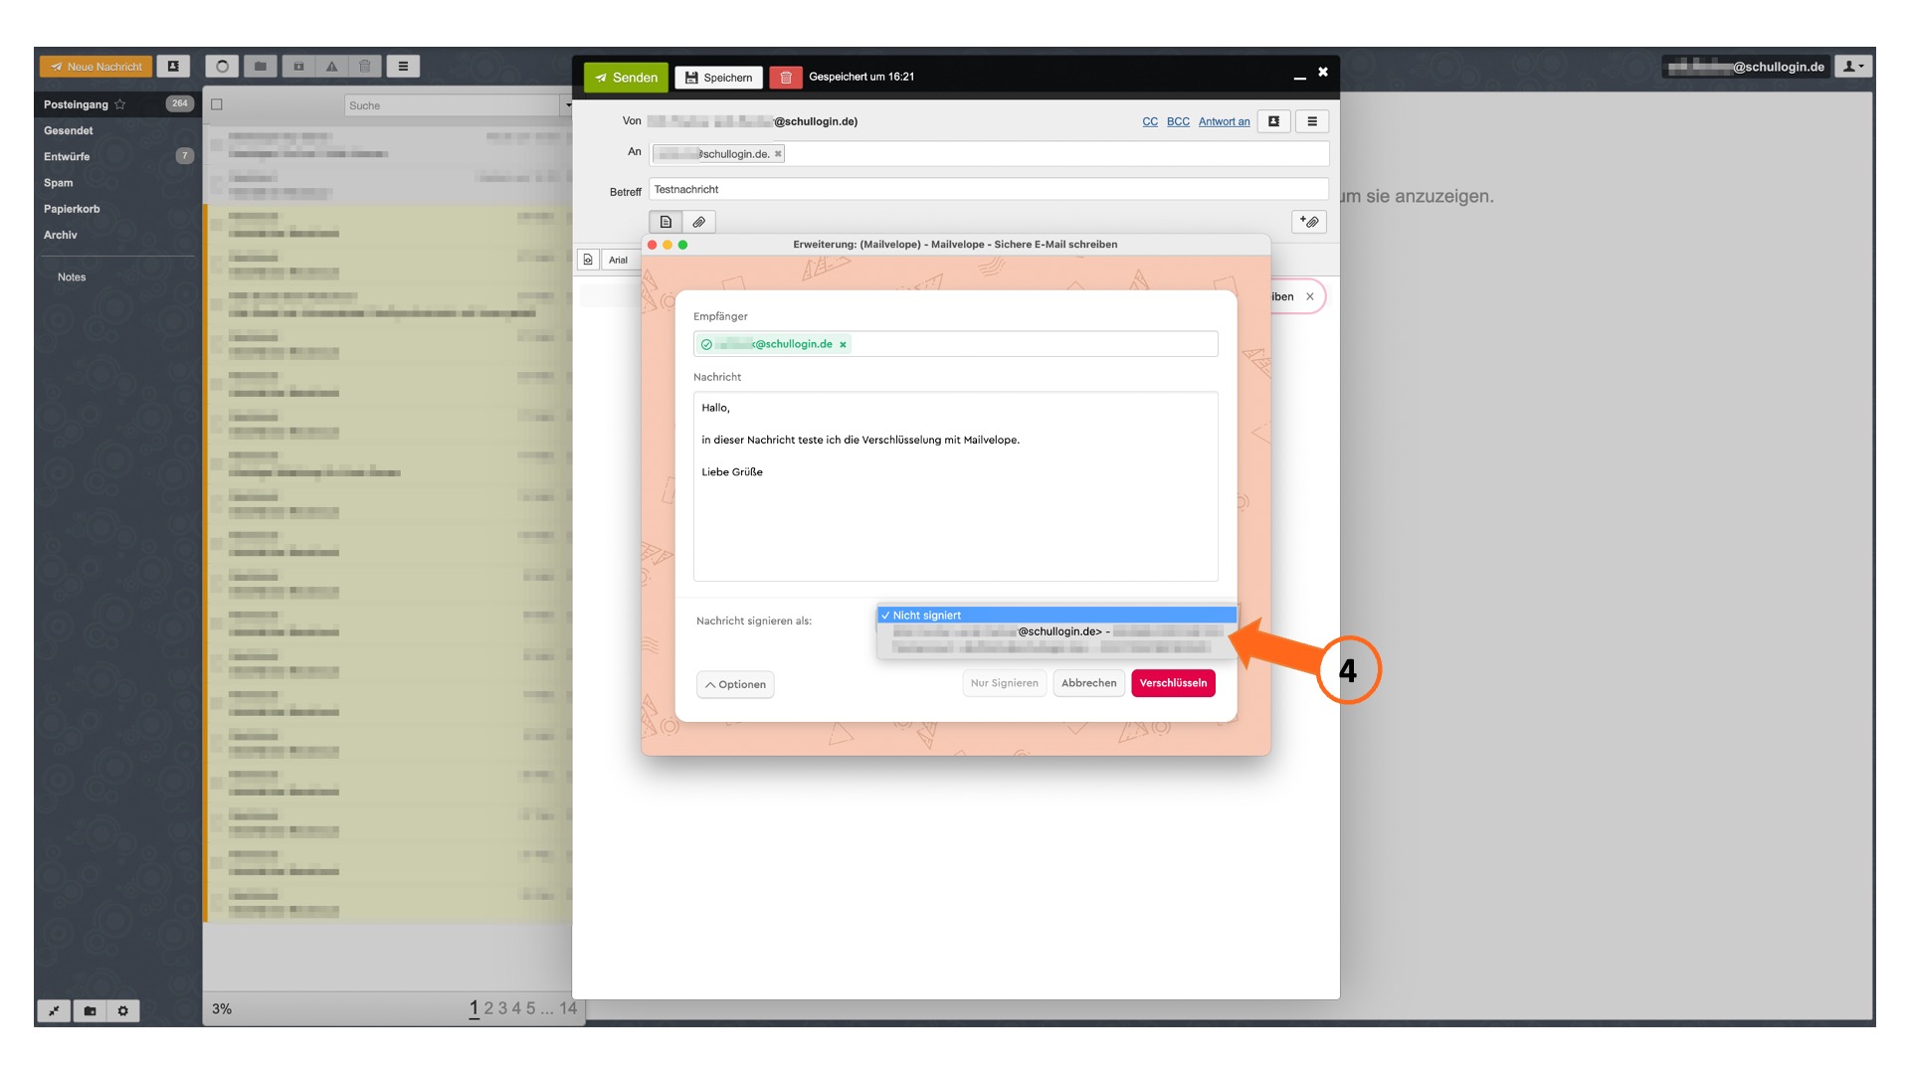Click the BCC link
Viewport: 1910px width, 1074px height.
(x=1178, y=121)
